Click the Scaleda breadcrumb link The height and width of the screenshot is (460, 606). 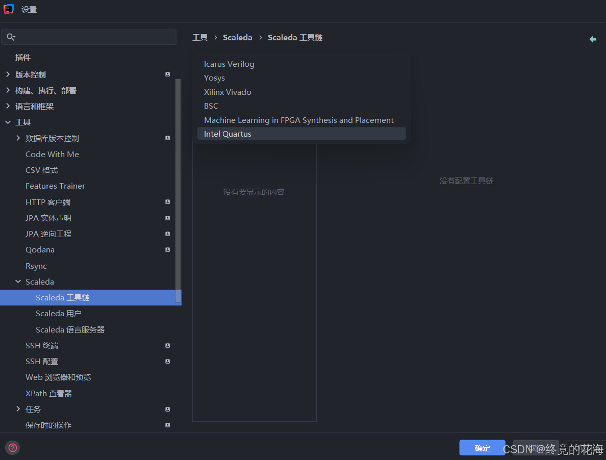pos(237,37)
